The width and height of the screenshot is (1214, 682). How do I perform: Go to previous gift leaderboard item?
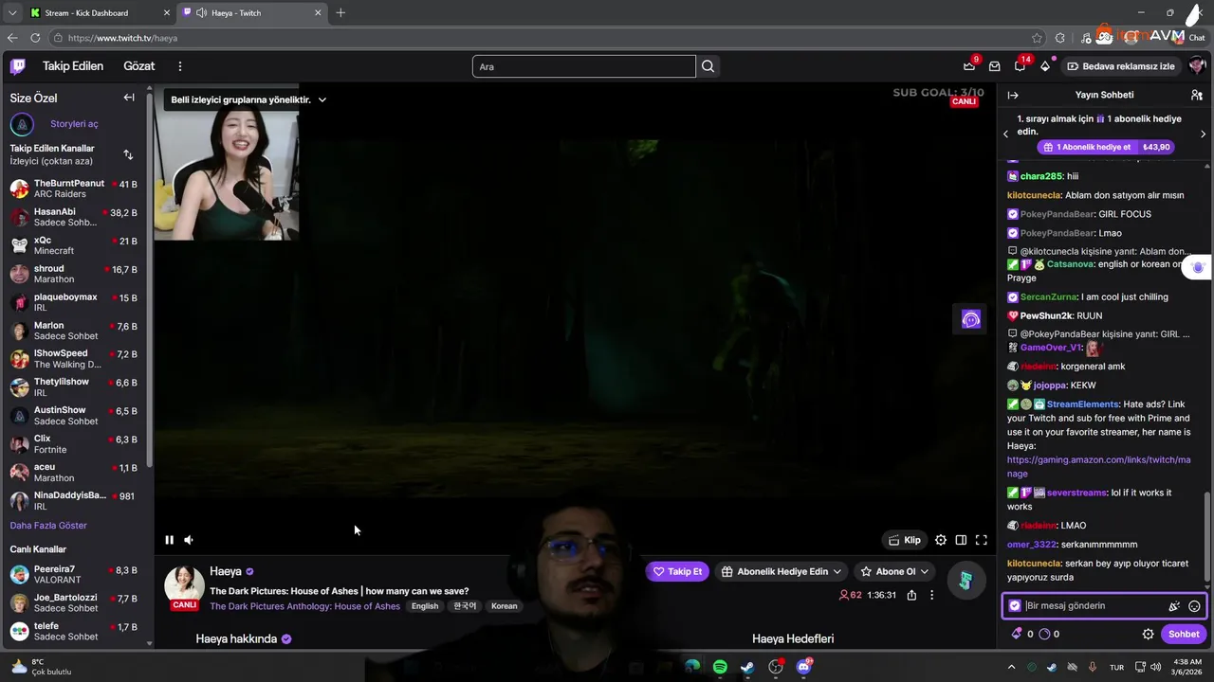[x=1006, y=134]
